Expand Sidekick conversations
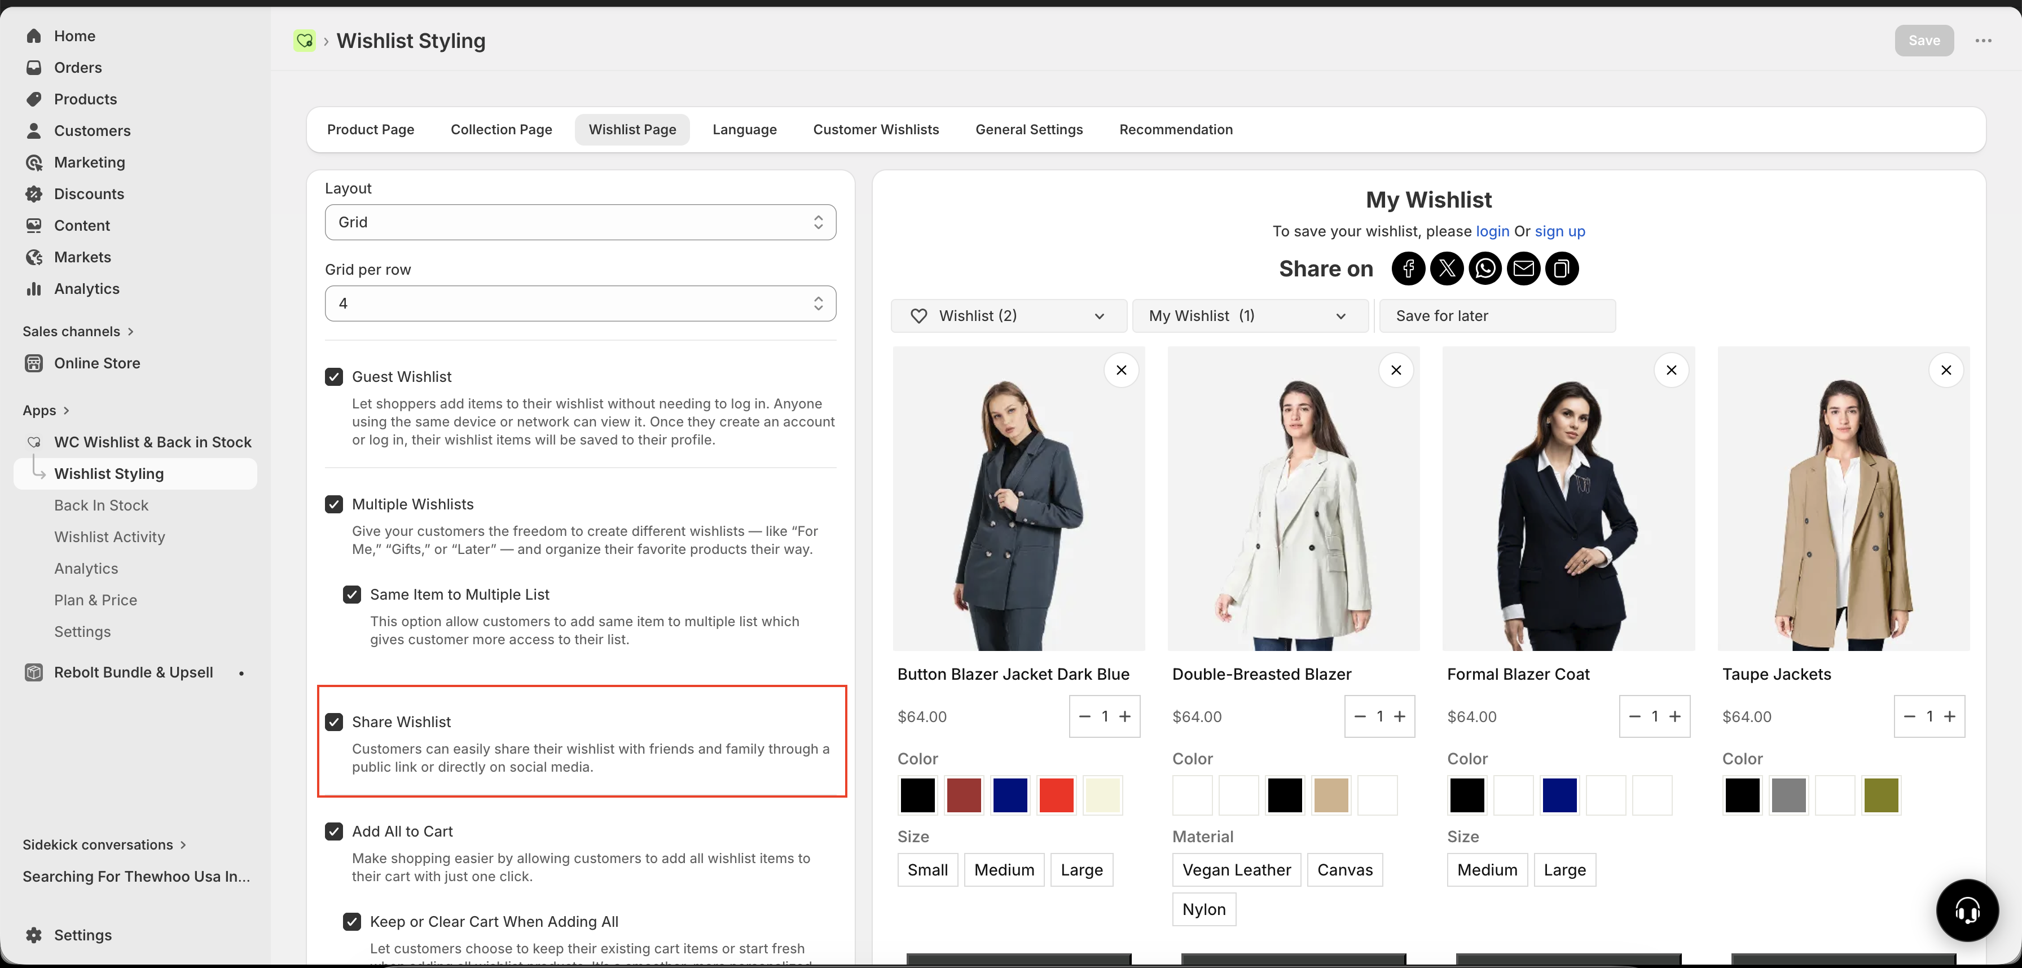 (104, 844)
